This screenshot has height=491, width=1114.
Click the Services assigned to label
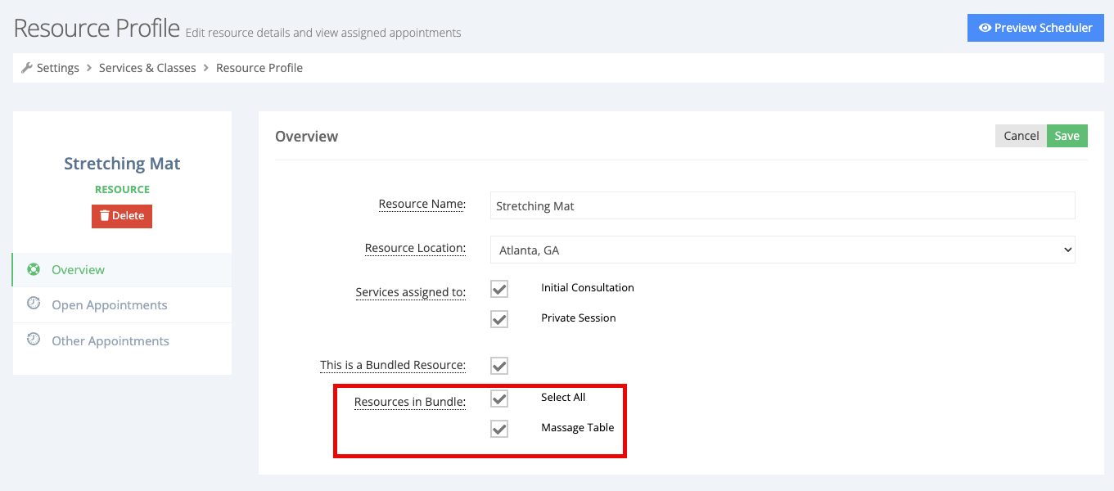(410, 292)
